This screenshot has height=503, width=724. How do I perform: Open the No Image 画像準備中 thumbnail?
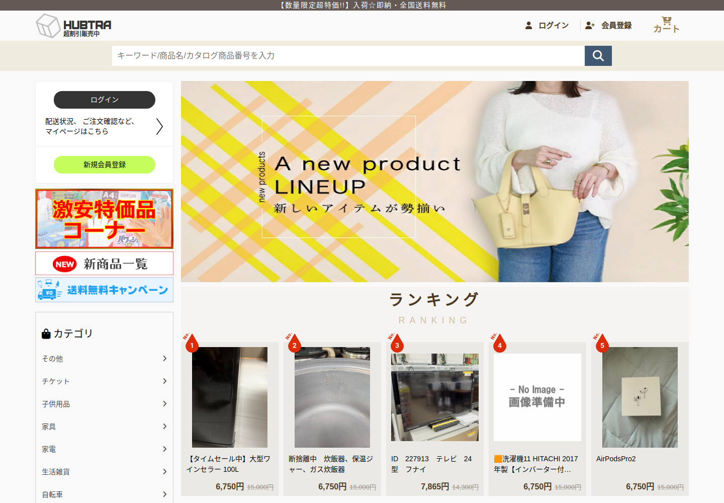coord(537,397)
